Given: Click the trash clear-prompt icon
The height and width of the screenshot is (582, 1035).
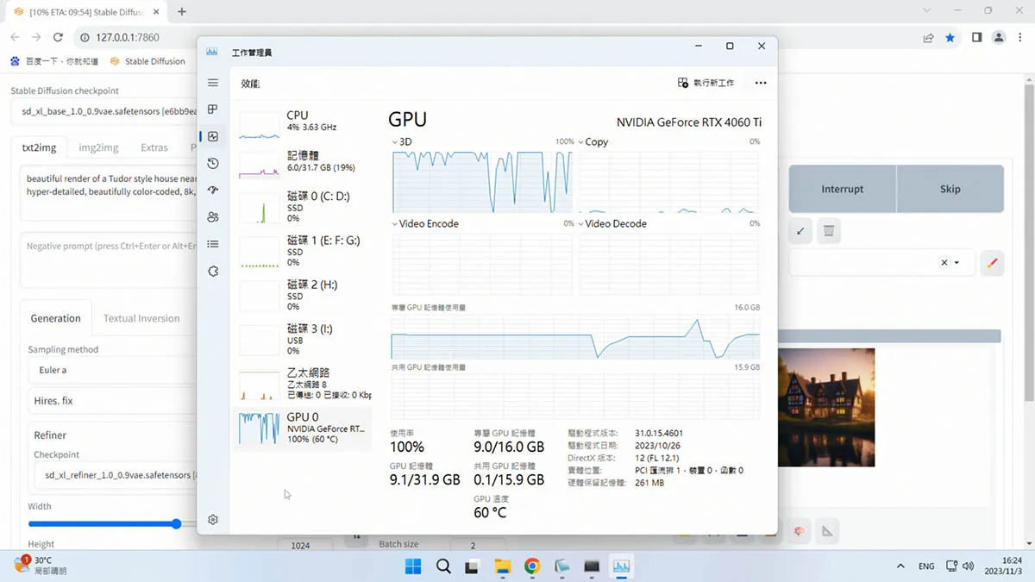Looking at the screenshot, I should click(828, 231).
